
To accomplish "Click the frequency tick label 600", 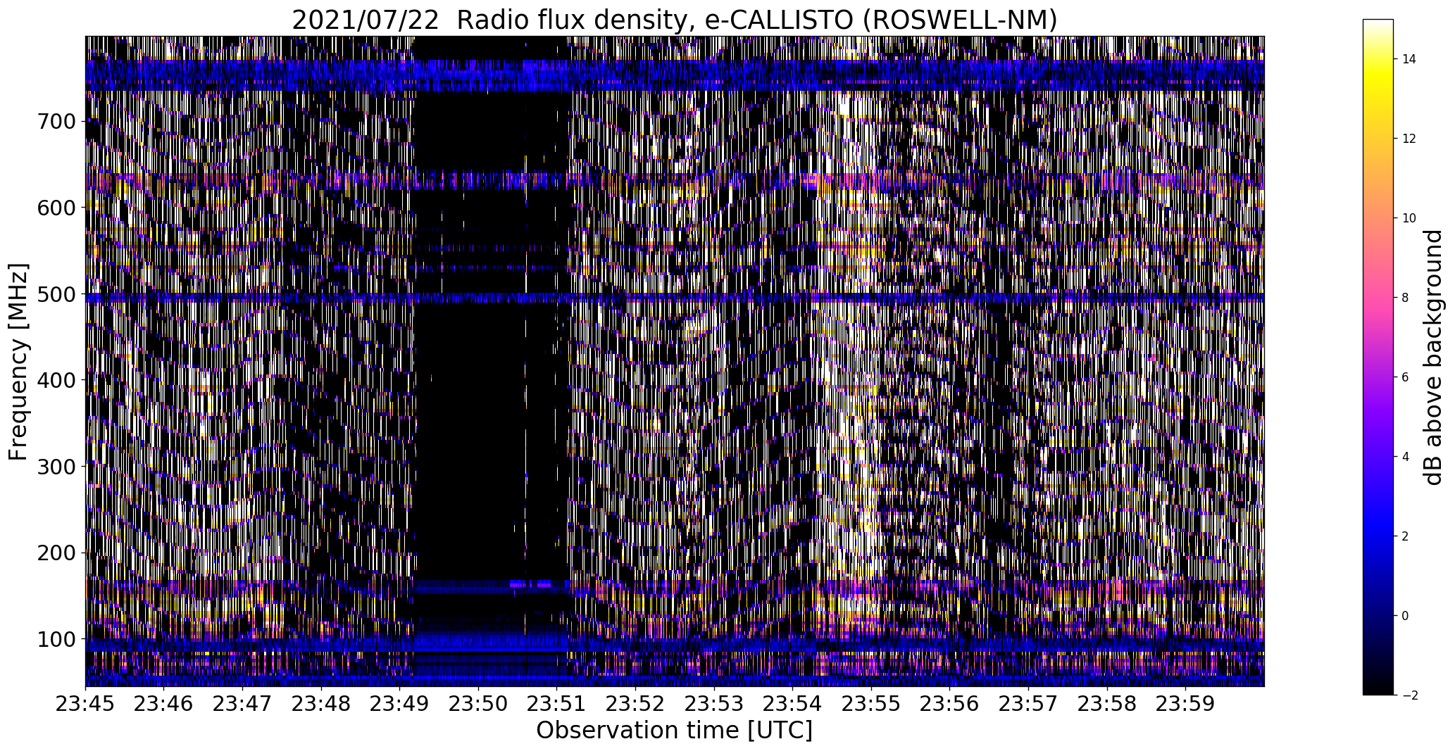I will pos(57,208).
